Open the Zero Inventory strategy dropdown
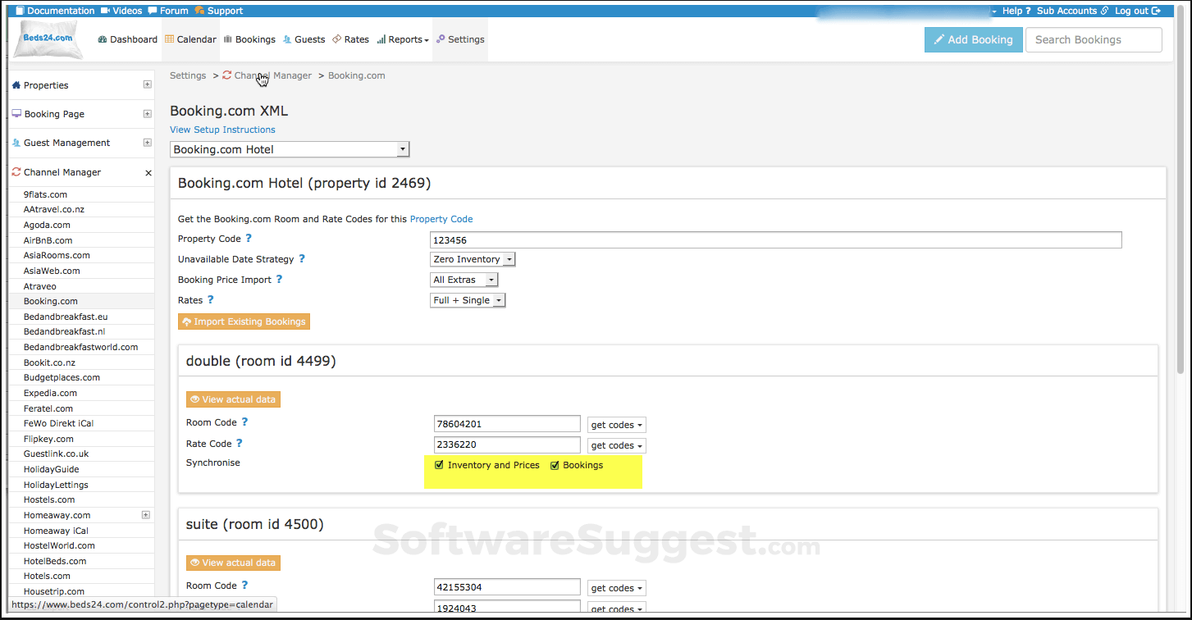 pos(473,259)
